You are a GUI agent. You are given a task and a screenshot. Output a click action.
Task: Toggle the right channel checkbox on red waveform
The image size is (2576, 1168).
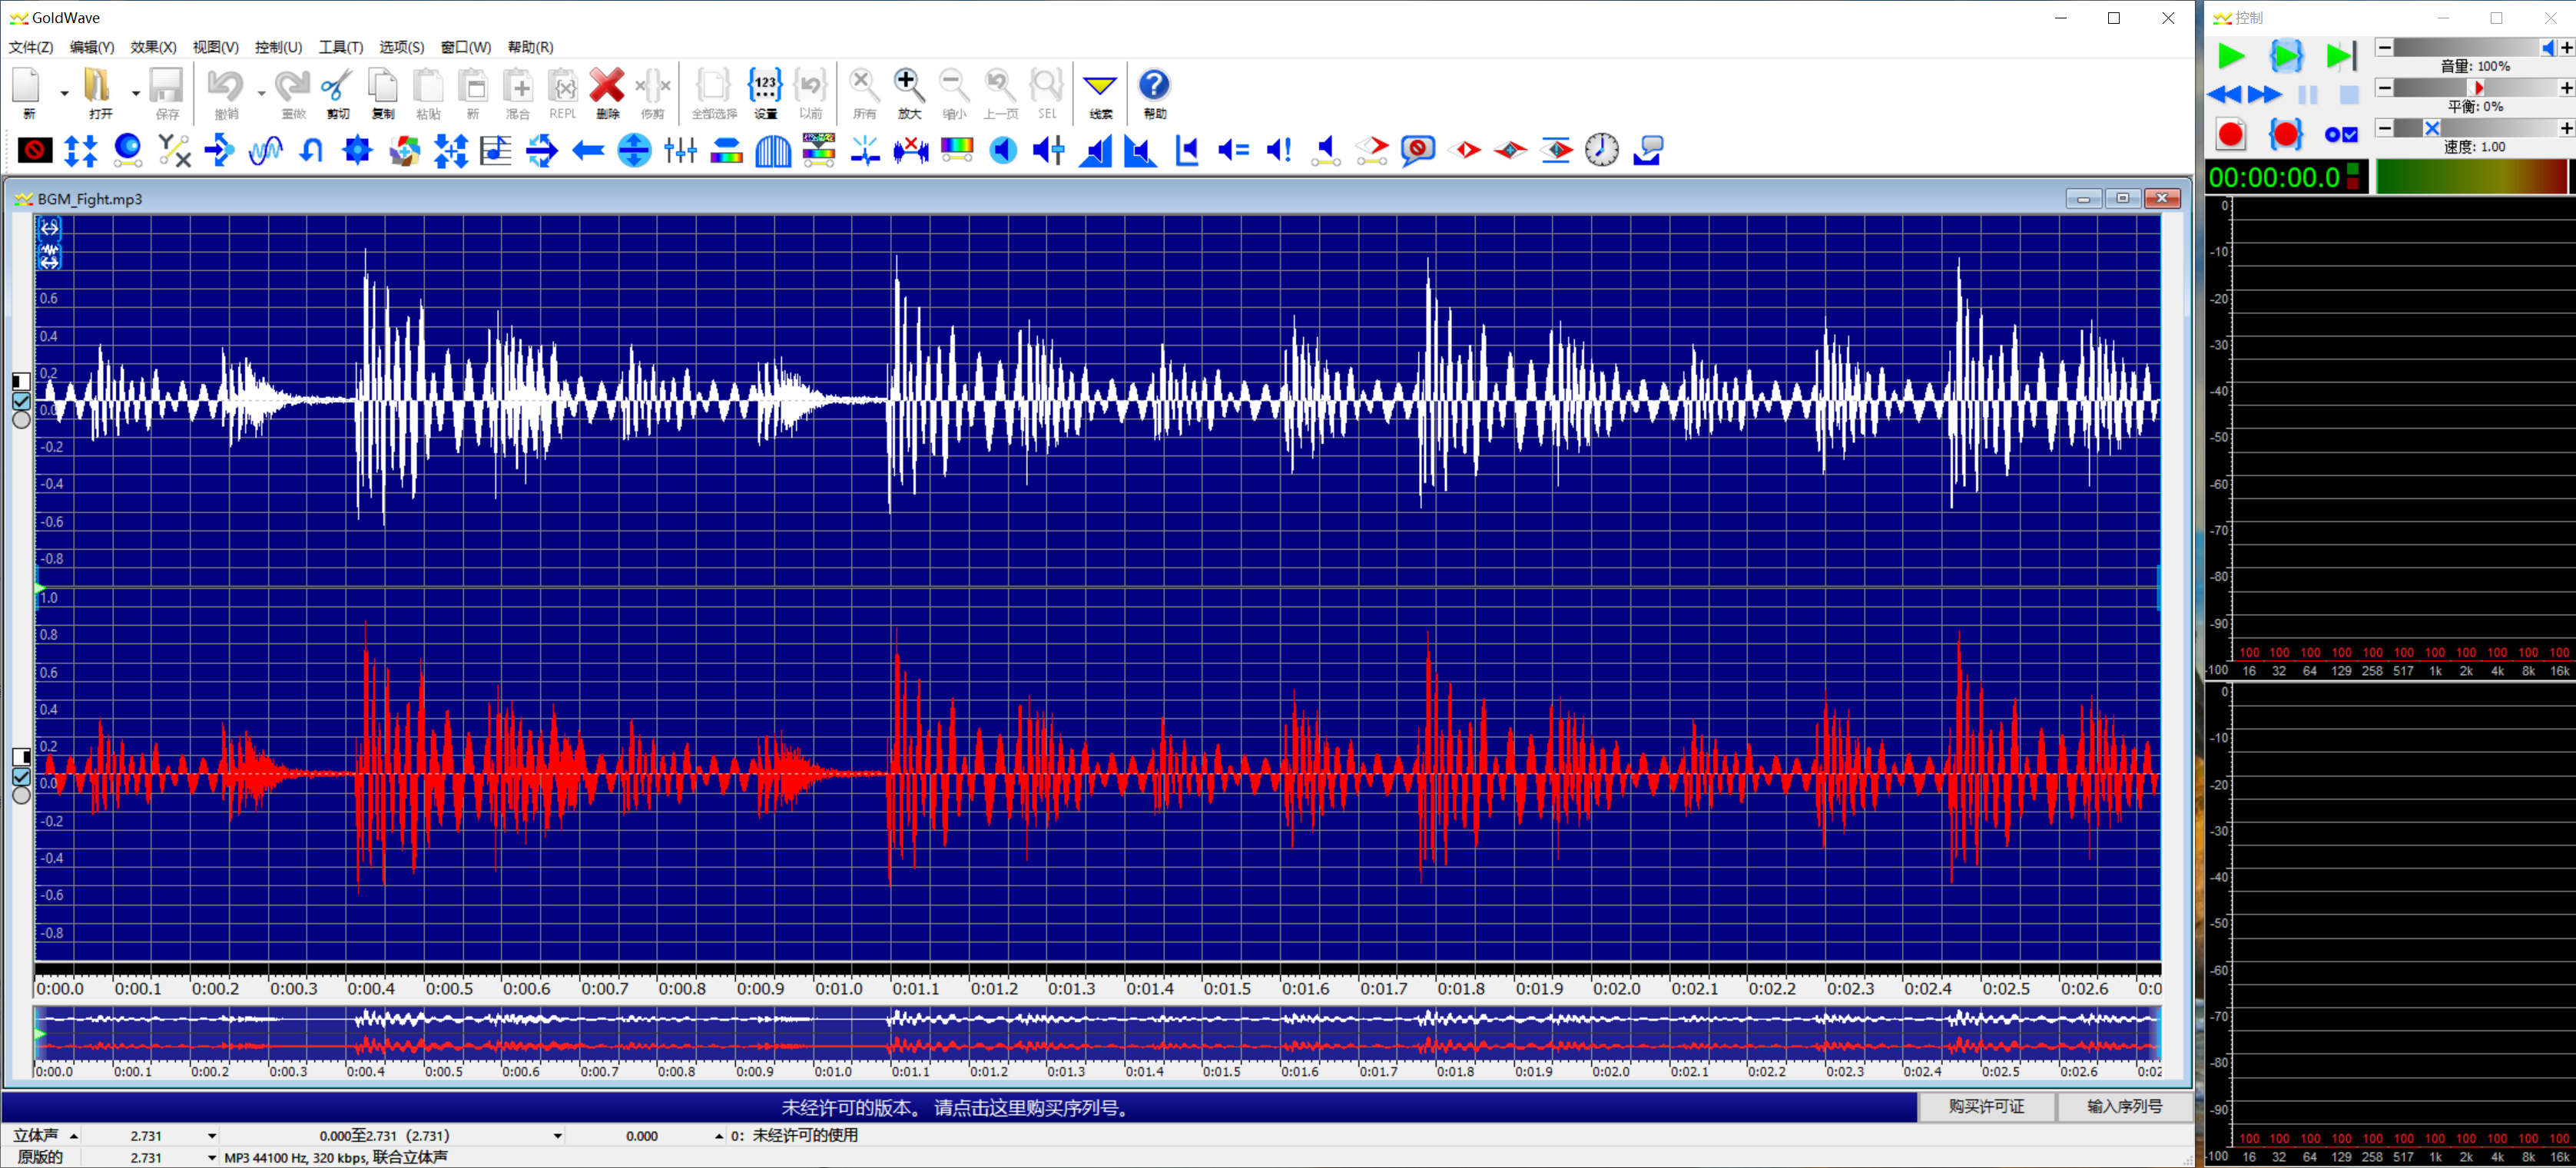(x=21, y=777)
